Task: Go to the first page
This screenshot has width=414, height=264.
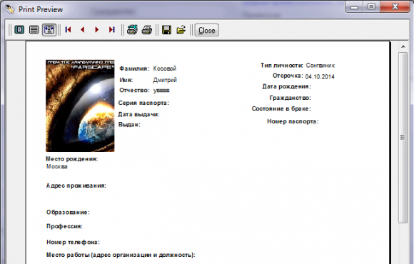Action: [x=68, y=29]
